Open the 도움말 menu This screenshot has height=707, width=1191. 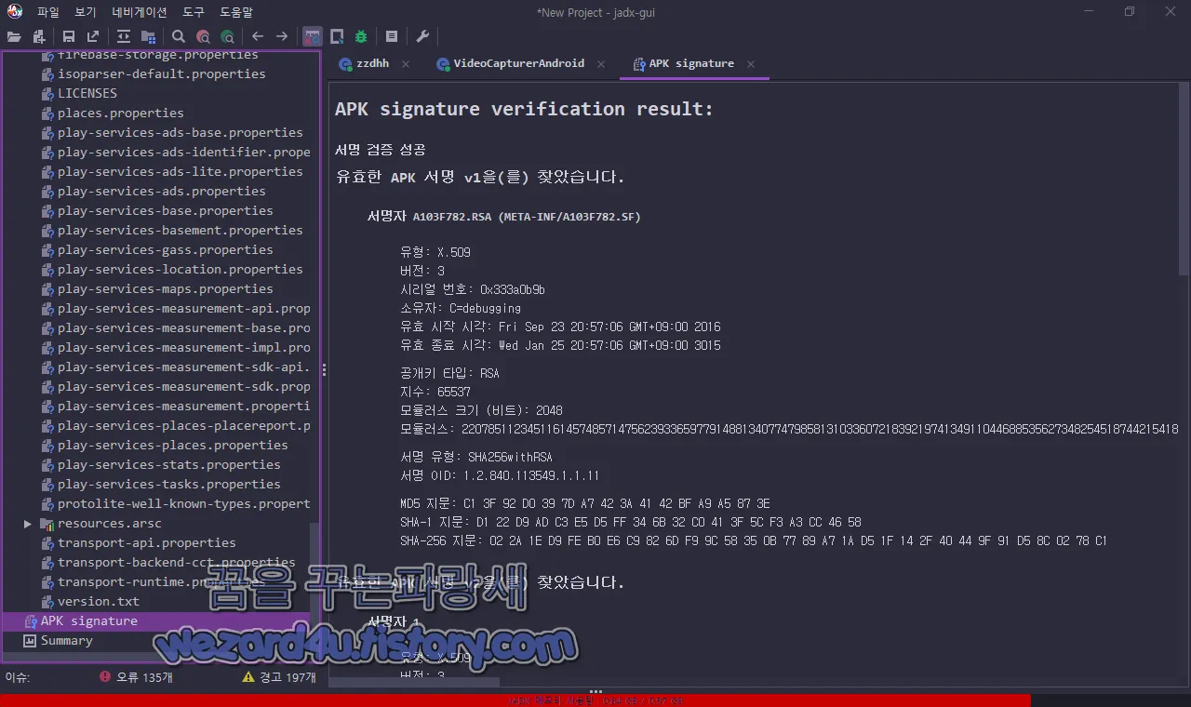236,12
